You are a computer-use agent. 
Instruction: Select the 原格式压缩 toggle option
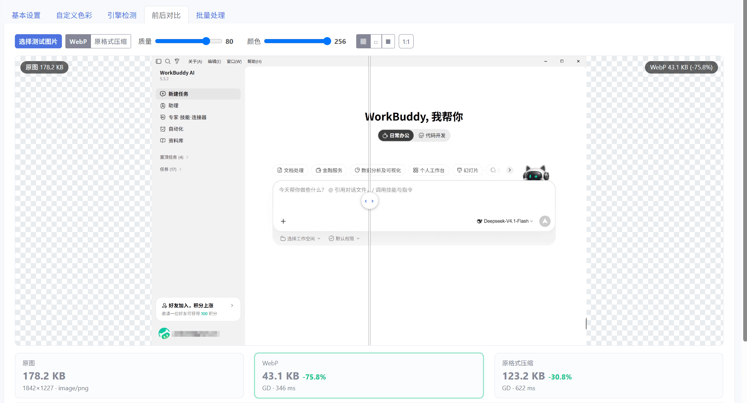111,41
